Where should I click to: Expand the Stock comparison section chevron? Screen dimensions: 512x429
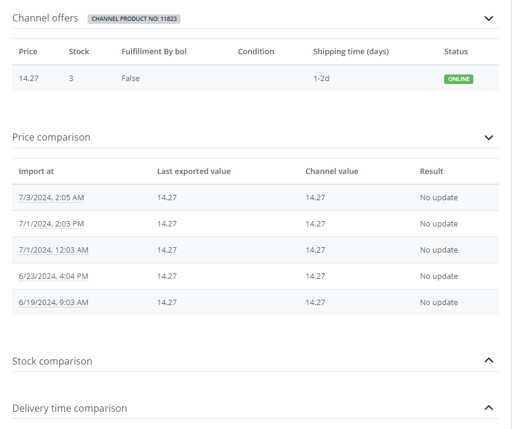[x=489, y=360]
